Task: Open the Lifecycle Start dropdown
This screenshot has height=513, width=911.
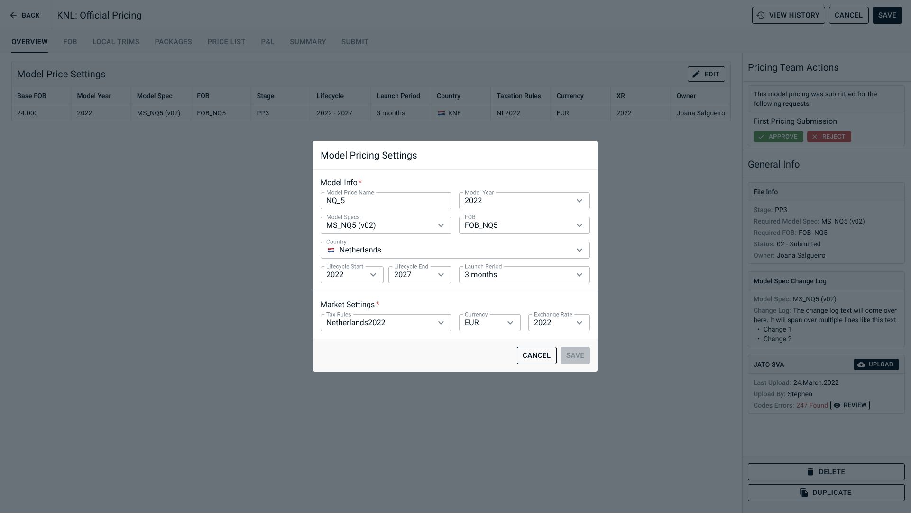Action: click(352, 275)
